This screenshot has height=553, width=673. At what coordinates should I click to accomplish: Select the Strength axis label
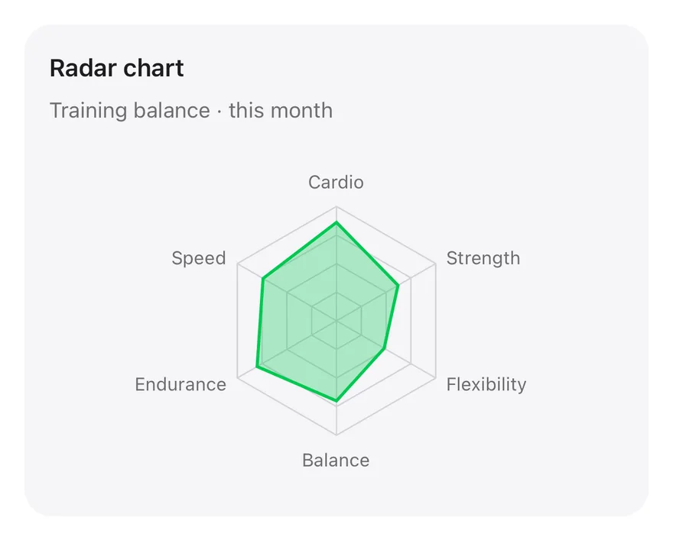click(483, 258)
